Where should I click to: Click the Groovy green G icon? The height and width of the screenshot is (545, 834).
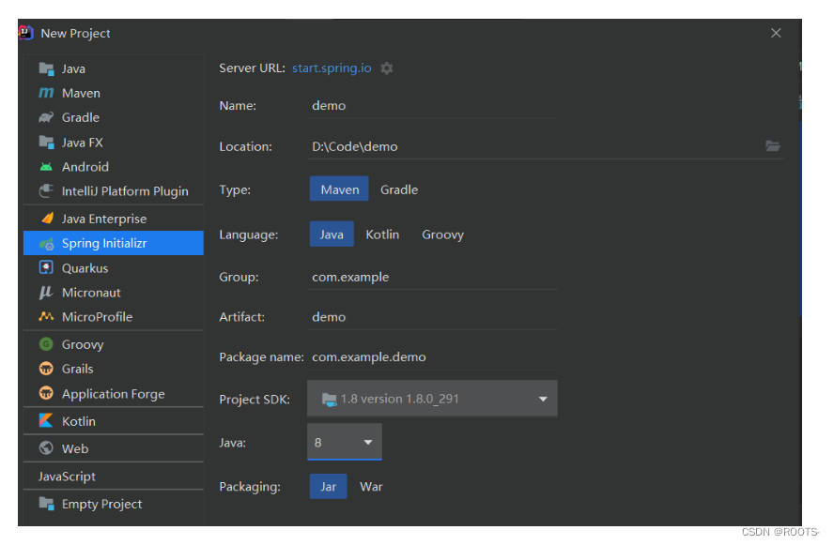(x=46, y=344)
